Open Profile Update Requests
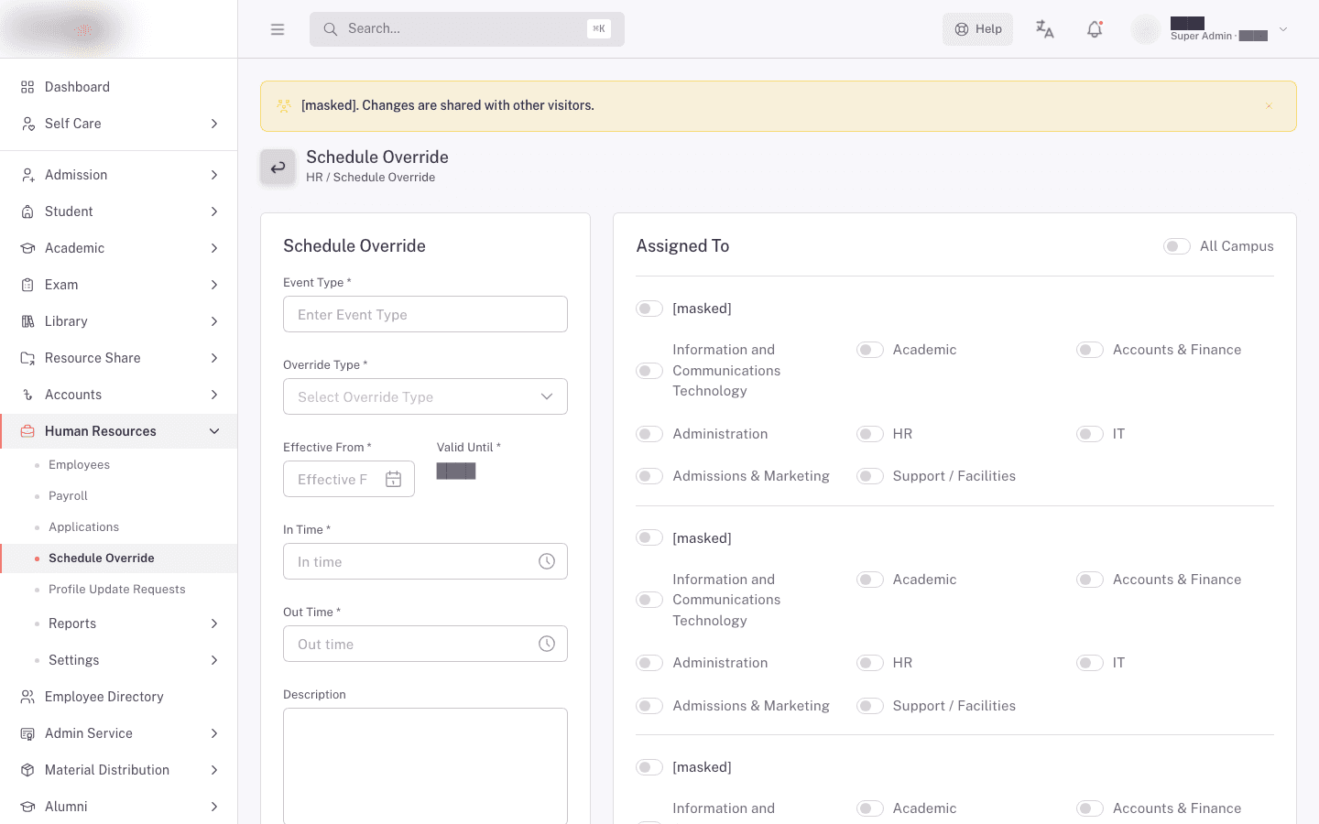 click(x=119, y=590)
